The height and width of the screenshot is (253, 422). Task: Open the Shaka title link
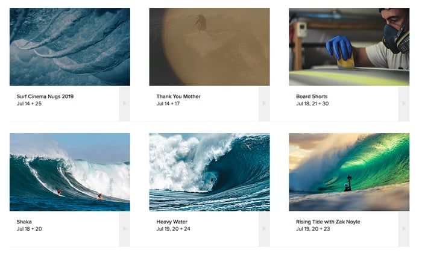point(24,222)
